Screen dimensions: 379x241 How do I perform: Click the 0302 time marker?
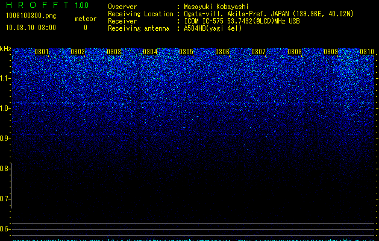pyautogui.click(x=78, y=52)
